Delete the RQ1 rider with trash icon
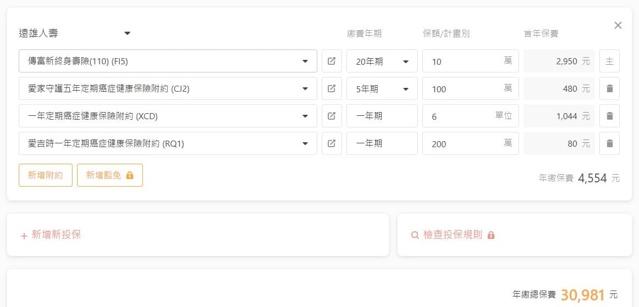 (x=609, y=143)
